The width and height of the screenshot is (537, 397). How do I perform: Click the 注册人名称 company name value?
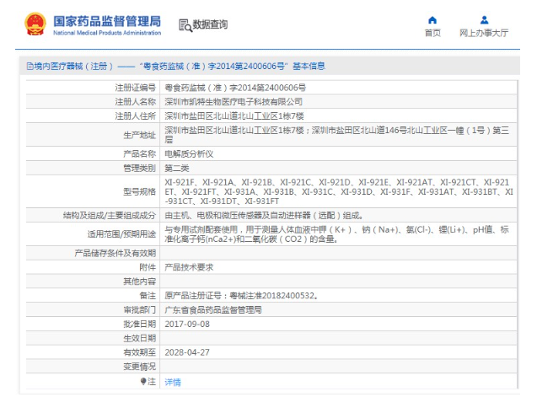pos(234,102)
